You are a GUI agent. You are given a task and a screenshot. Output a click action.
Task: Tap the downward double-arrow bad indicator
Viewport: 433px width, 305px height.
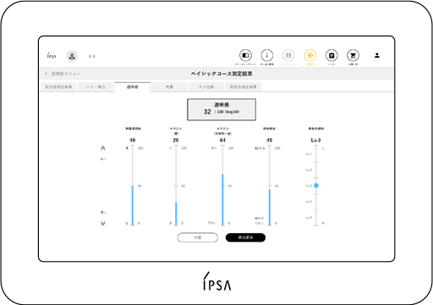(103, 224)
